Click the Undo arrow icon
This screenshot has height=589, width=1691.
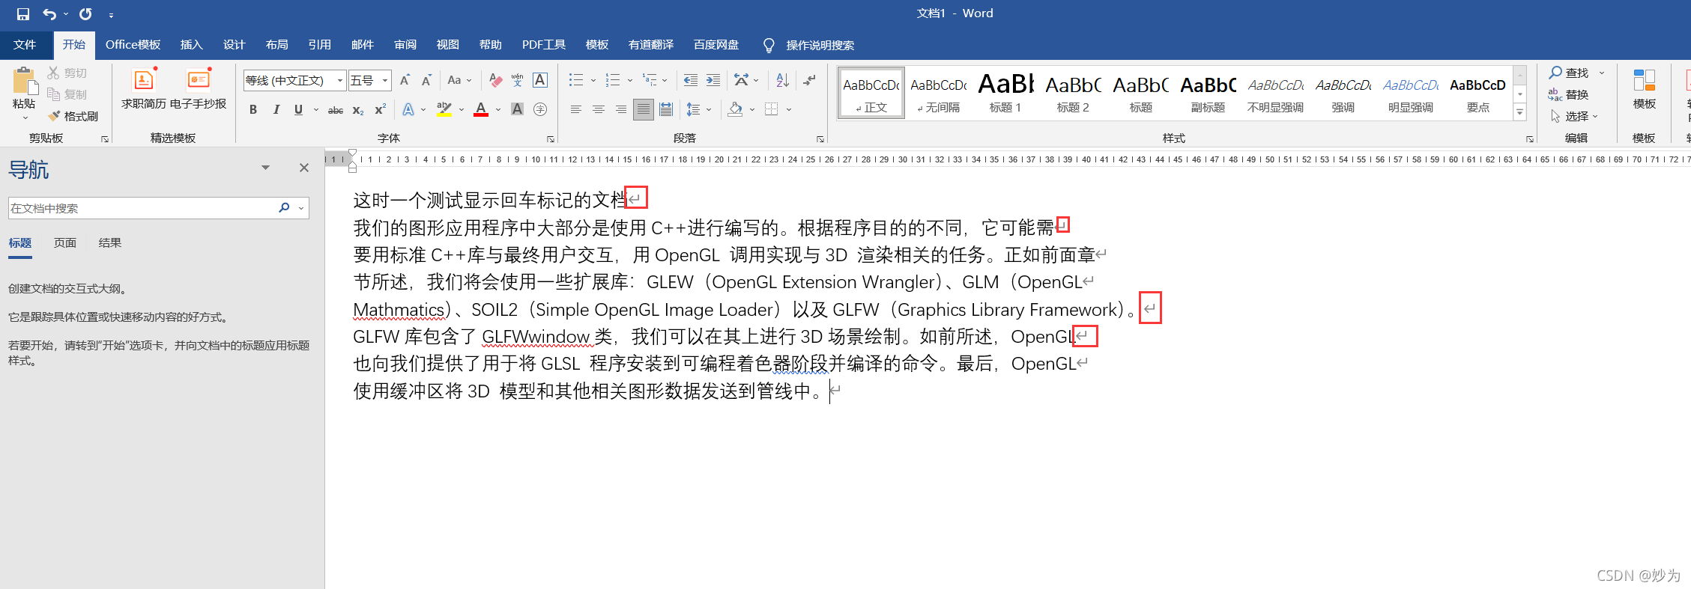coord(49,13)
